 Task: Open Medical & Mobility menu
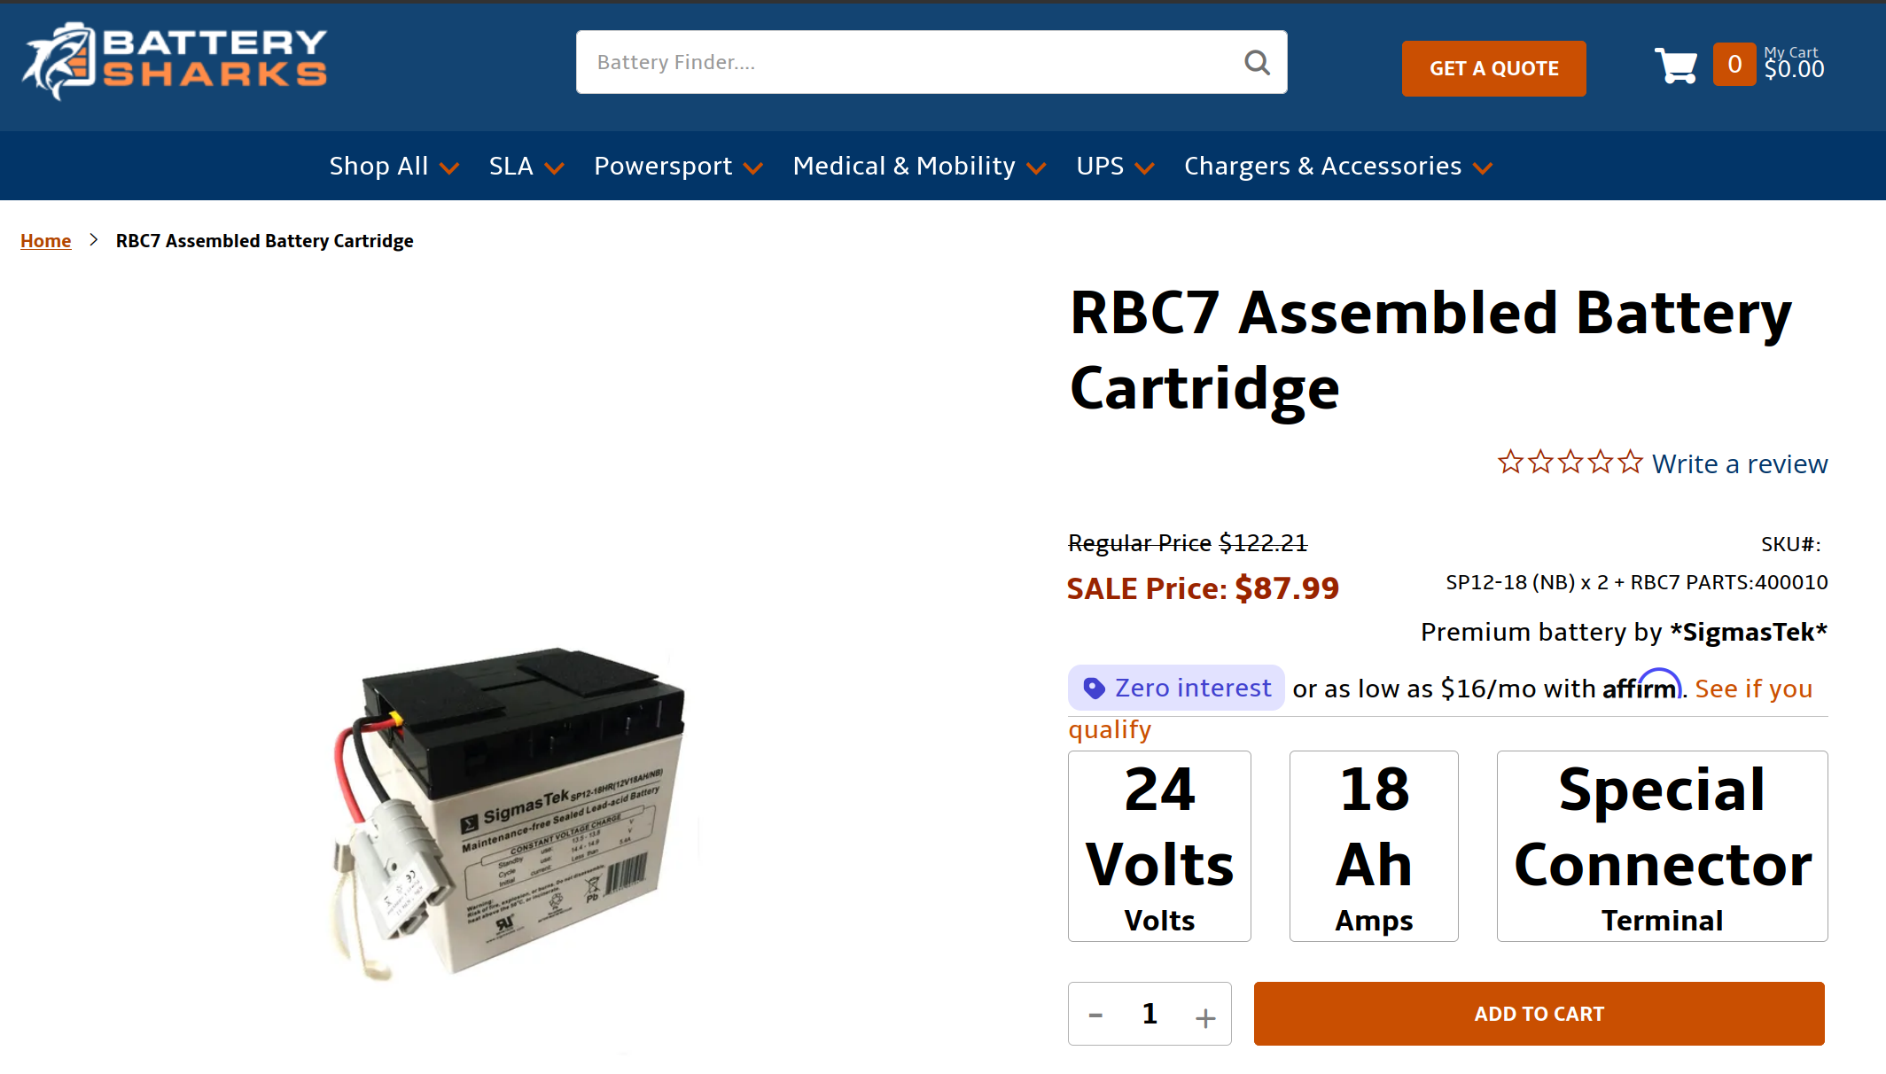point(919,167)
